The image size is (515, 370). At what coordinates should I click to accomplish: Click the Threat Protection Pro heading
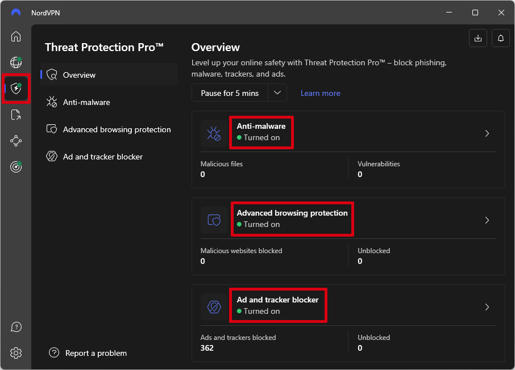(x=104, y=47)
